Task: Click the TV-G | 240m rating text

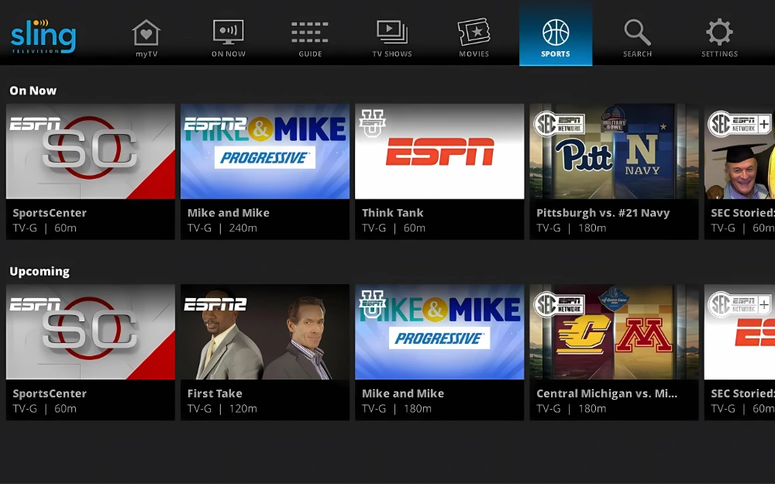Action: pos(222,228)
